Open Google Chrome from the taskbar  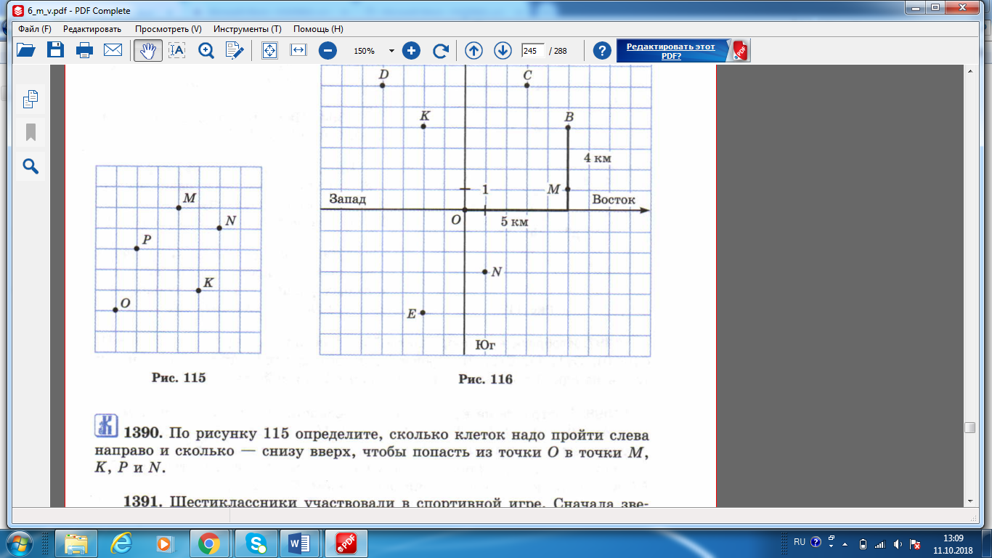pyautogui.click(x=209, y=543)
